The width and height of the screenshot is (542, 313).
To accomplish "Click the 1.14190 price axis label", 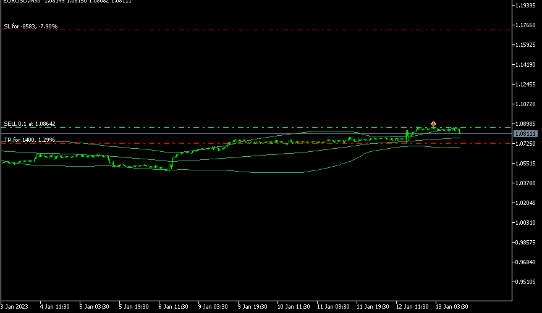I will coord(526,65).
